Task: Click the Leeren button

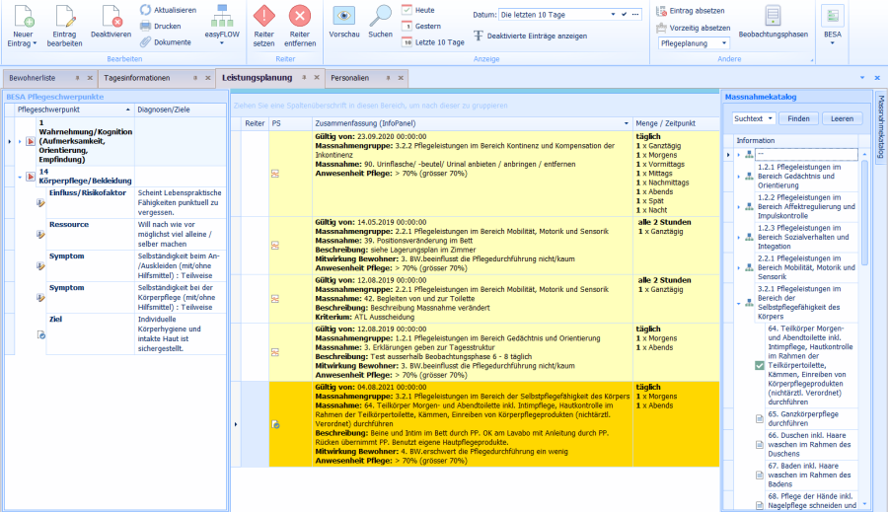Action: pyautogui.click(x=842, y=118)
